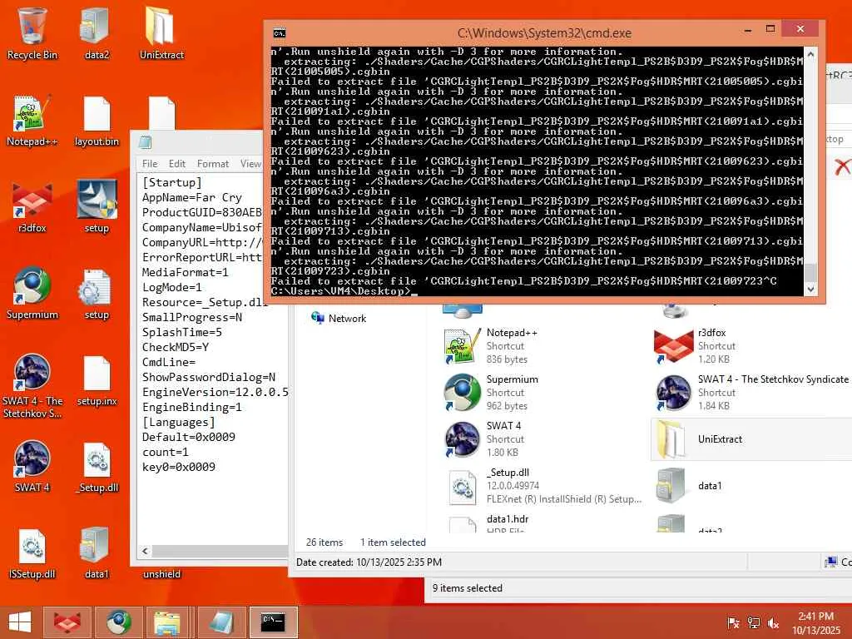Open the data2 cabinet desktop icon
The width and height of the screenshot is (852, 639).
tap(97, 33)
